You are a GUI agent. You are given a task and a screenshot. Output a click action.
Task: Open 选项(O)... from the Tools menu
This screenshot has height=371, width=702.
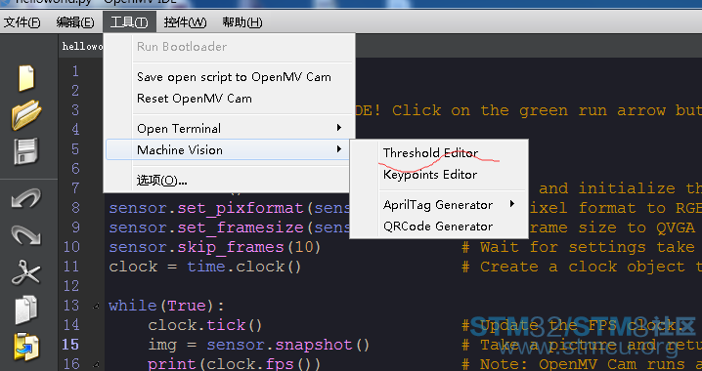click(x=228, y=181)
